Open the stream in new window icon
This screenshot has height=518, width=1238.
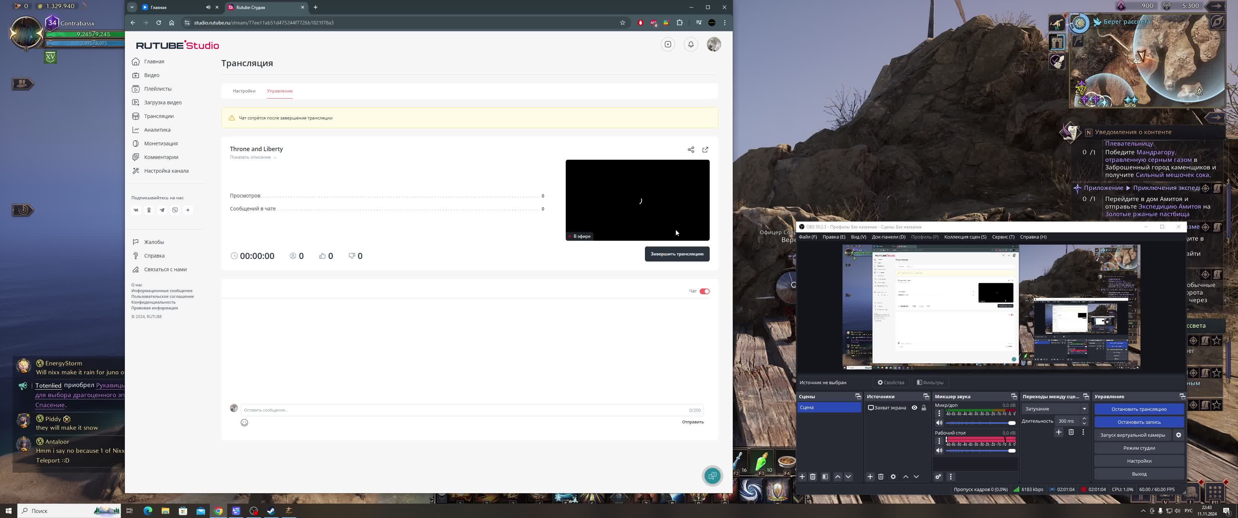click(x=705, y=149)
